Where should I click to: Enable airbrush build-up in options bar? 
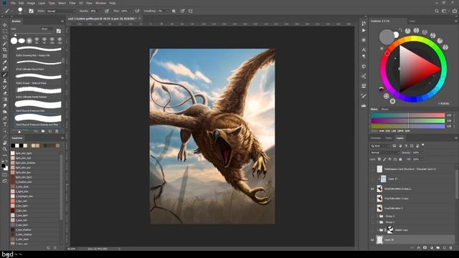(137, 11)
